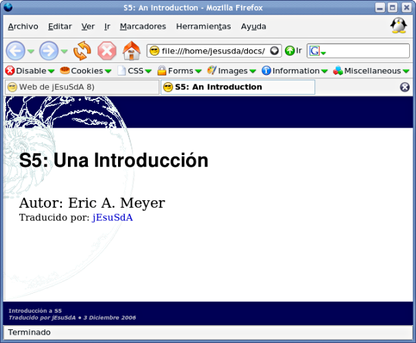Click the Autor: Eric A. Meyer text
This screenshot has width=416, height=343.
[92, 203]
